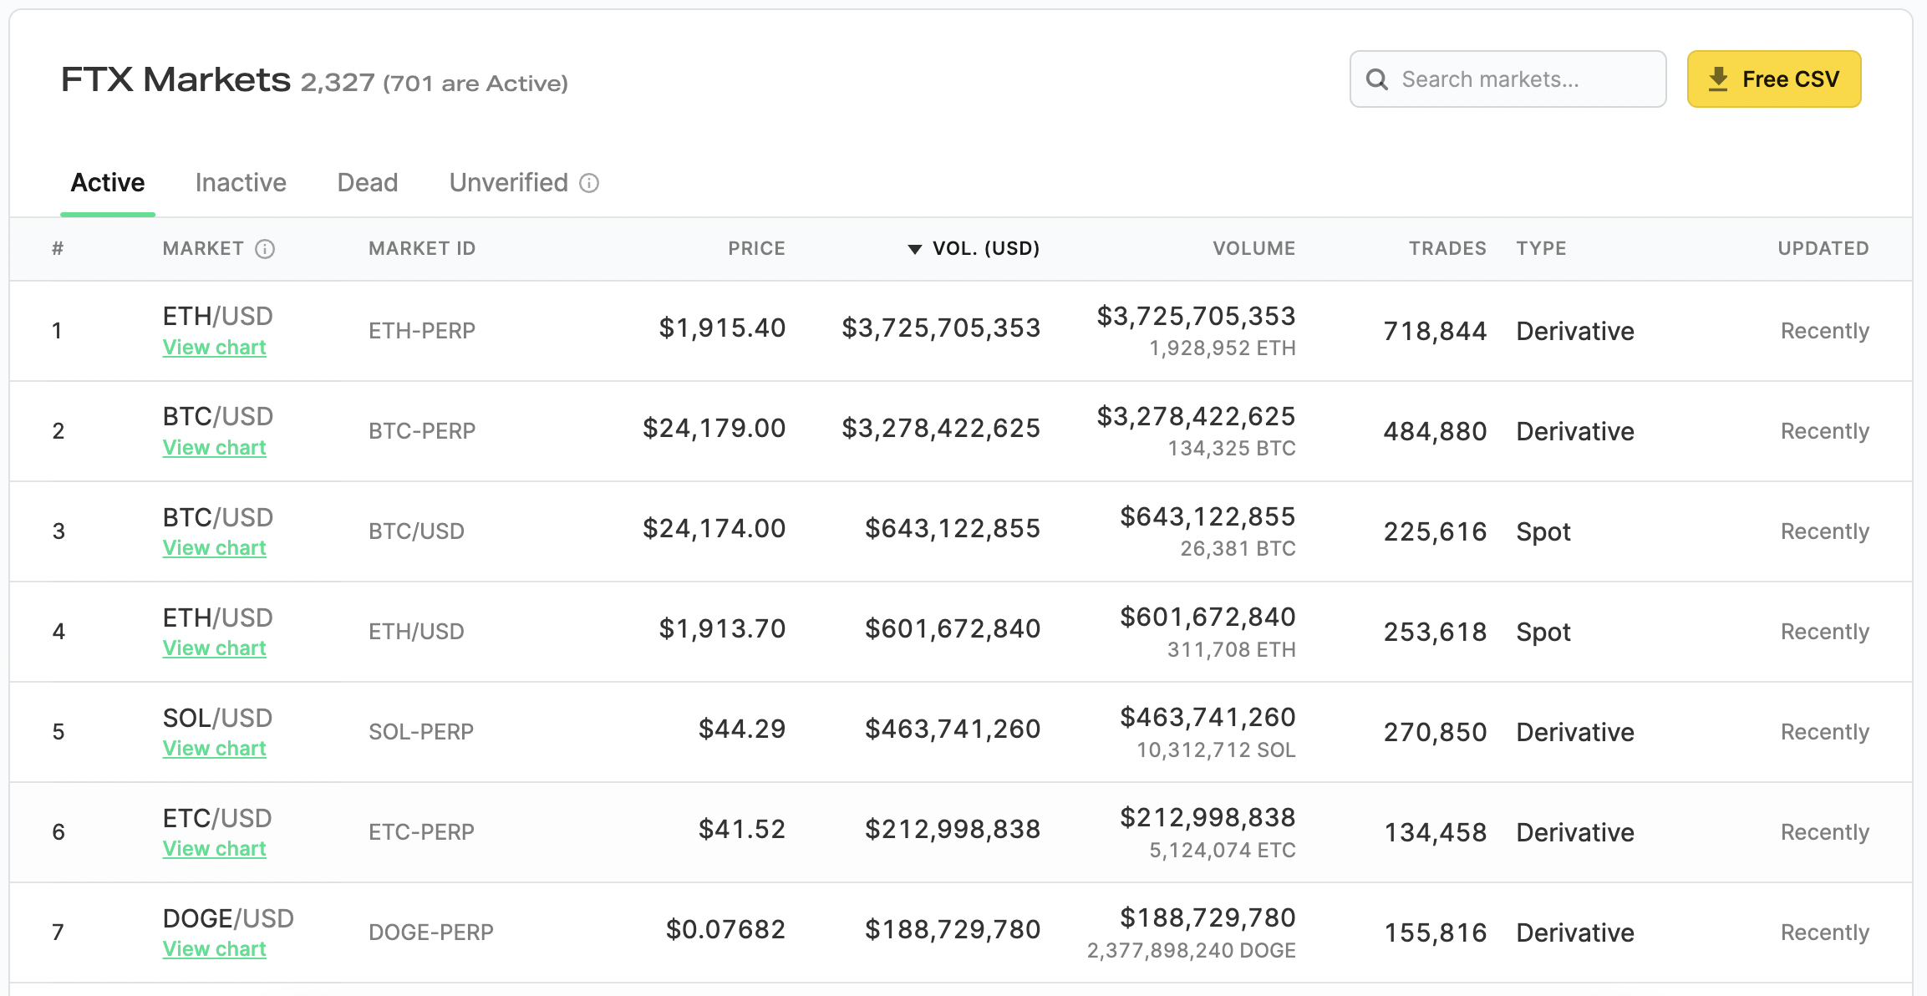Click the price $1,913.70
1927x996 pixels.
pyautogui.click(x=722, y=629)
